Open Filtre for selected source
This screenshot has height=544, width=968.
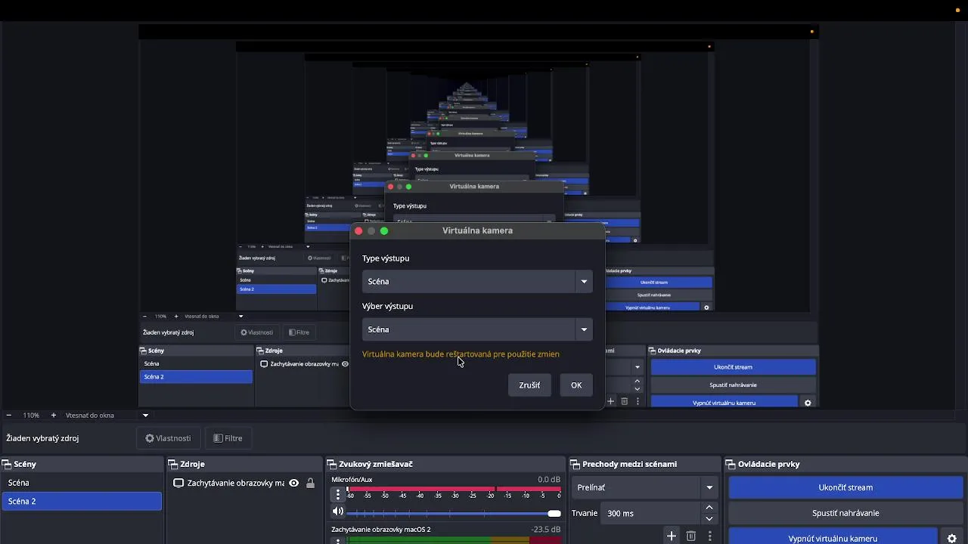click(x=228, y=438)
